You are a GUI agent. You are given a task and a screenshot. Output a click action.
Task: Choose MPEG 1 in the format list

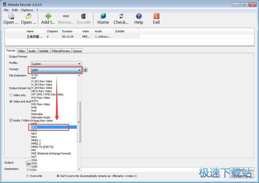pyautogui.click(x=54, y=140)
